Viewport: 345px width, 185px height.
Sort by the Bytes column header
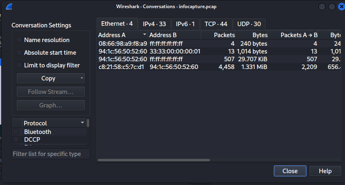click(x=252, y=35)
